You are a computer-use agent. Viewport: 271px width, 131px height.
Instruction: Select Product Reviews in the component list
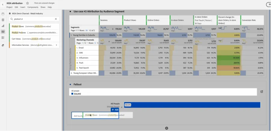[34, 33]
